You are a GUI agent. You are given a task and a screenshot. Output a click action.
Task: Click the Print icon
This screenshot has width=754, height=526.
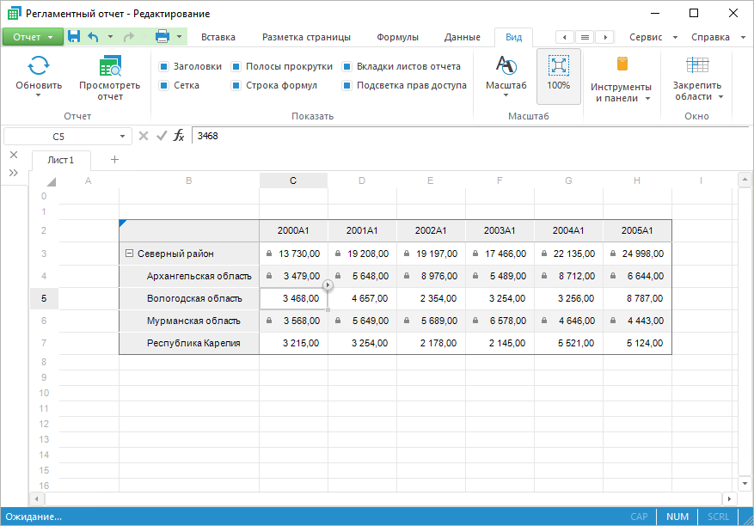(x=162, y=37)
